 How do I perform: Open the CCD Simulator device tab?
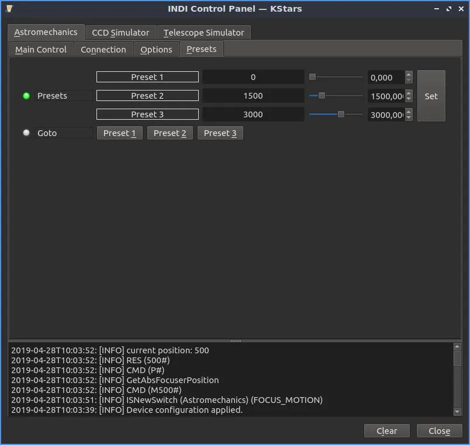click(x=120, y=33)
